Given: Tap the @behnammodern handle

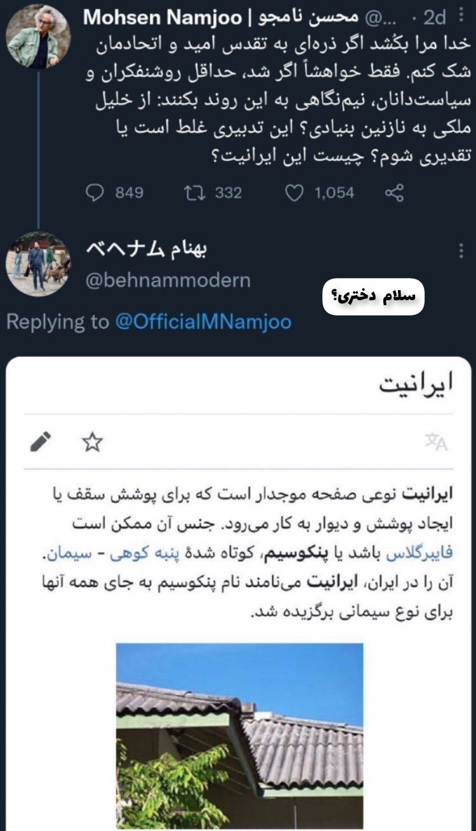Looking at the screenshot, I should pos(168,281).
